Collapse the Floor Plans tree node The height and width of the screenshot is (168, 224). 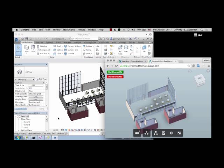point(19,119)
